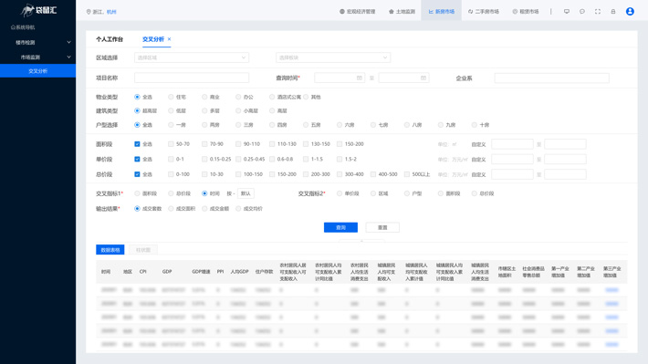This screenshot has height=364, width=648.
Task: Open the user avatar account icon
Action: [x=630, y=12]
